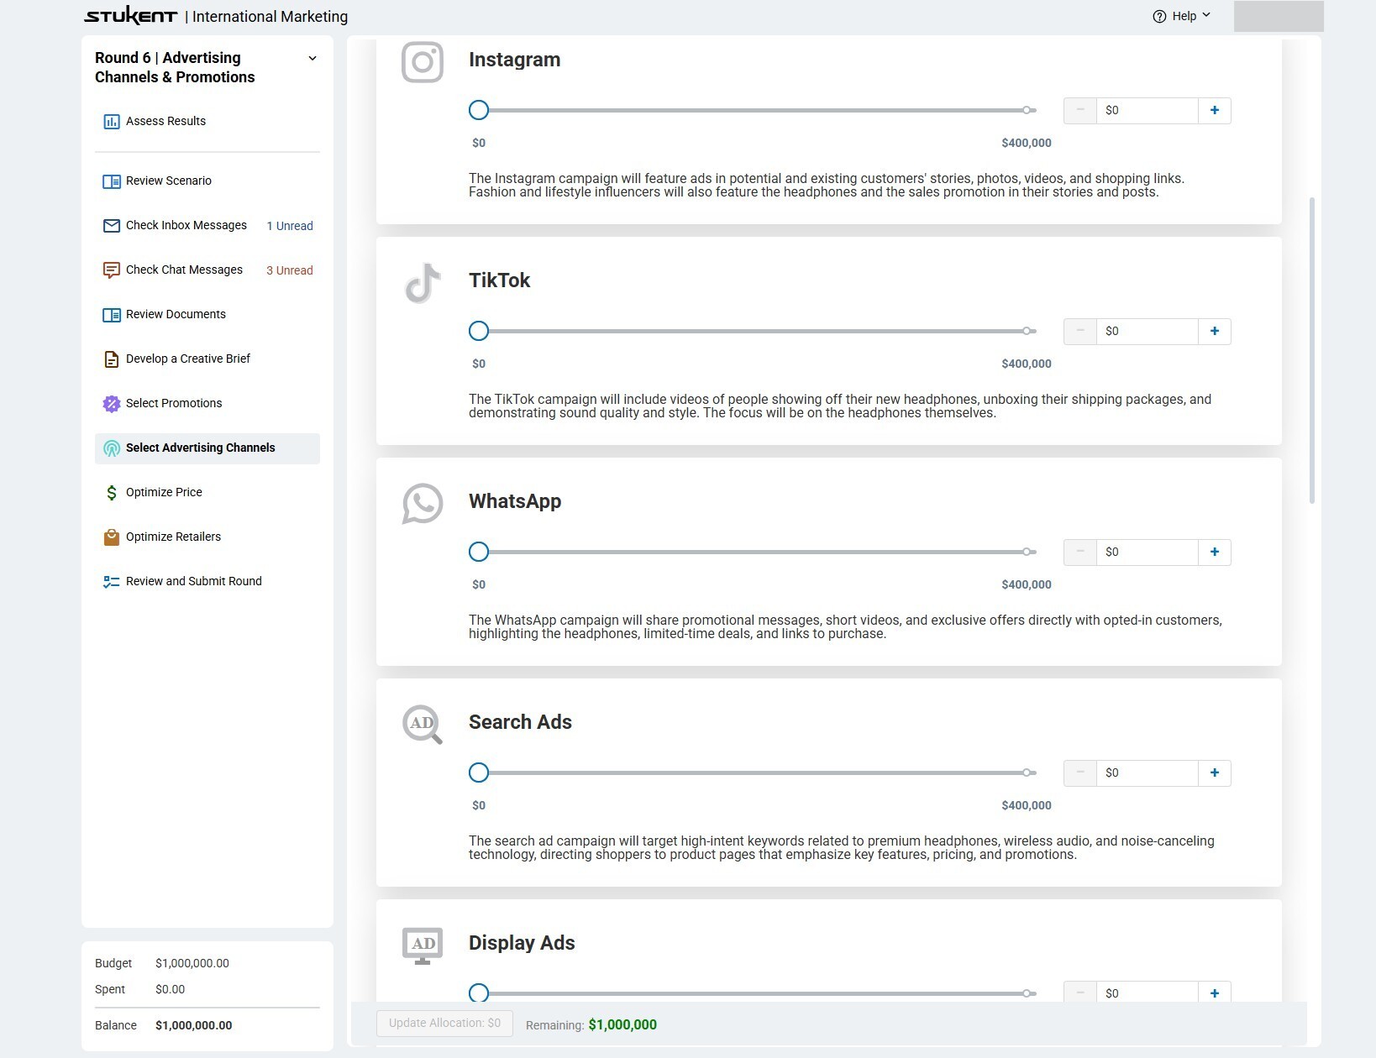
Task: Decrease Search Ads budget with minus button
Action: point(1080,773)
